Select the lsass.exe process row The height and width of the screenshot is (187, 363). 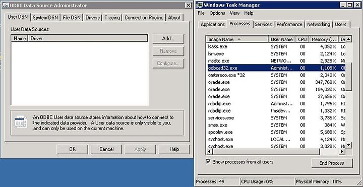(x=276, y=46)
